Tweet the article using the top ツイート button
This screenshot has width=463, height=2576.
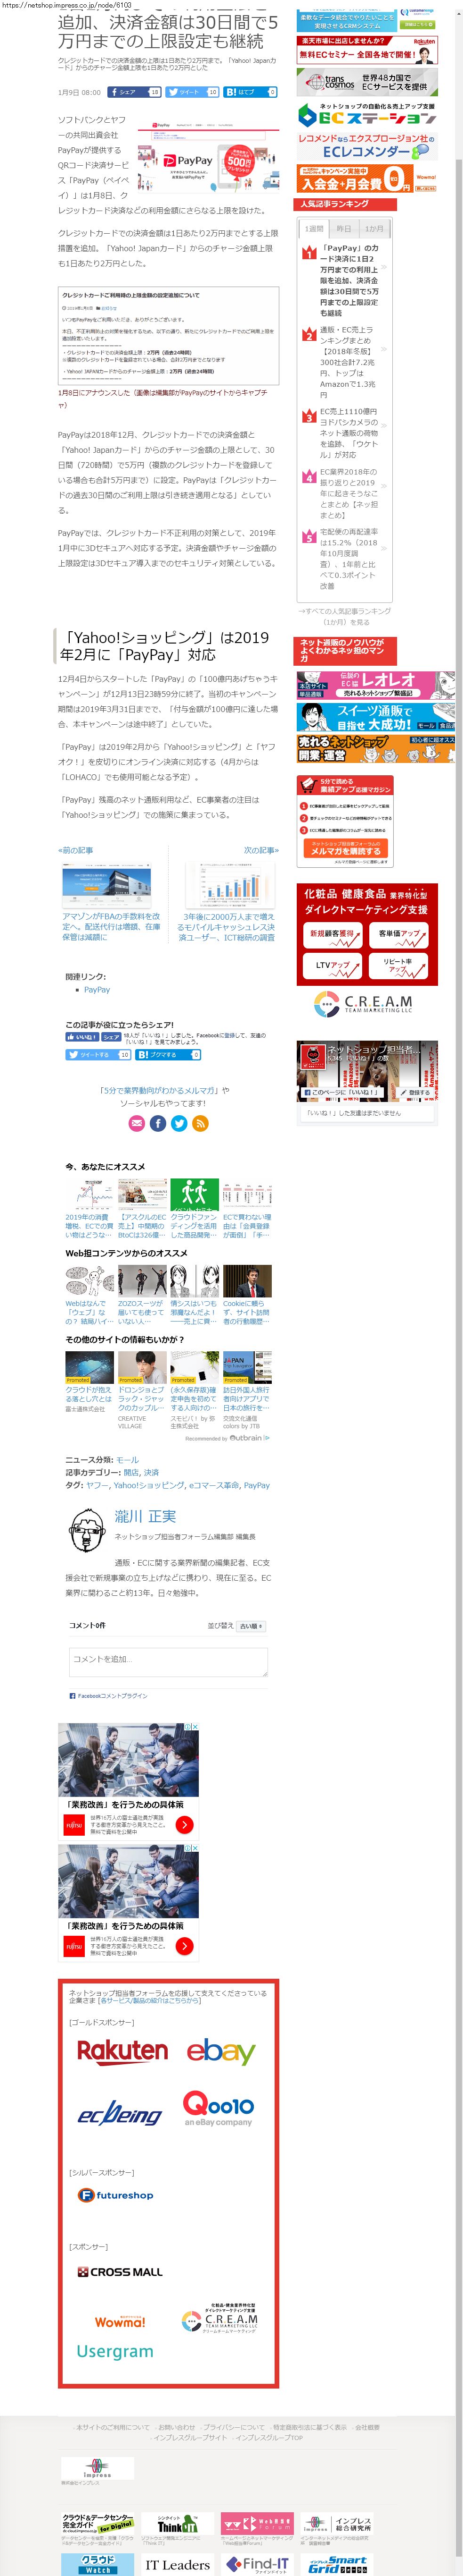coord(193,92)
